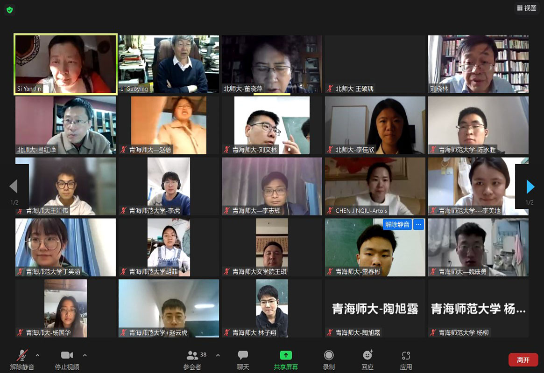Image resolution: width=544 pixels, height=373 pixels.
Task: Open reactions (回应) emoji icon
Action: pos(367,359)
